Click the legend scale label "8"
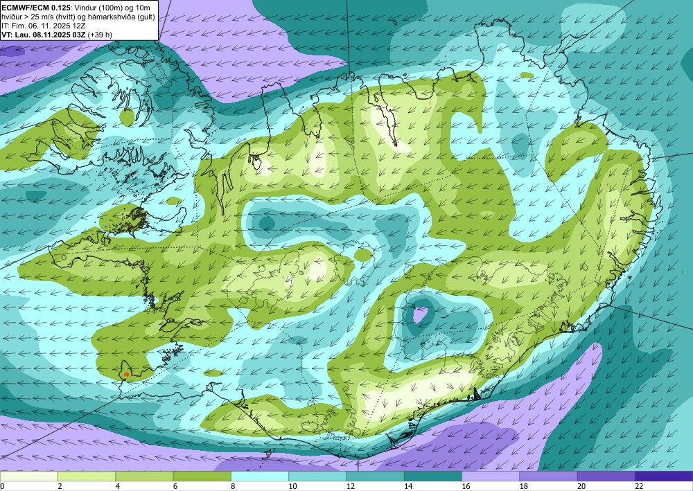 (x=233, y=486)
